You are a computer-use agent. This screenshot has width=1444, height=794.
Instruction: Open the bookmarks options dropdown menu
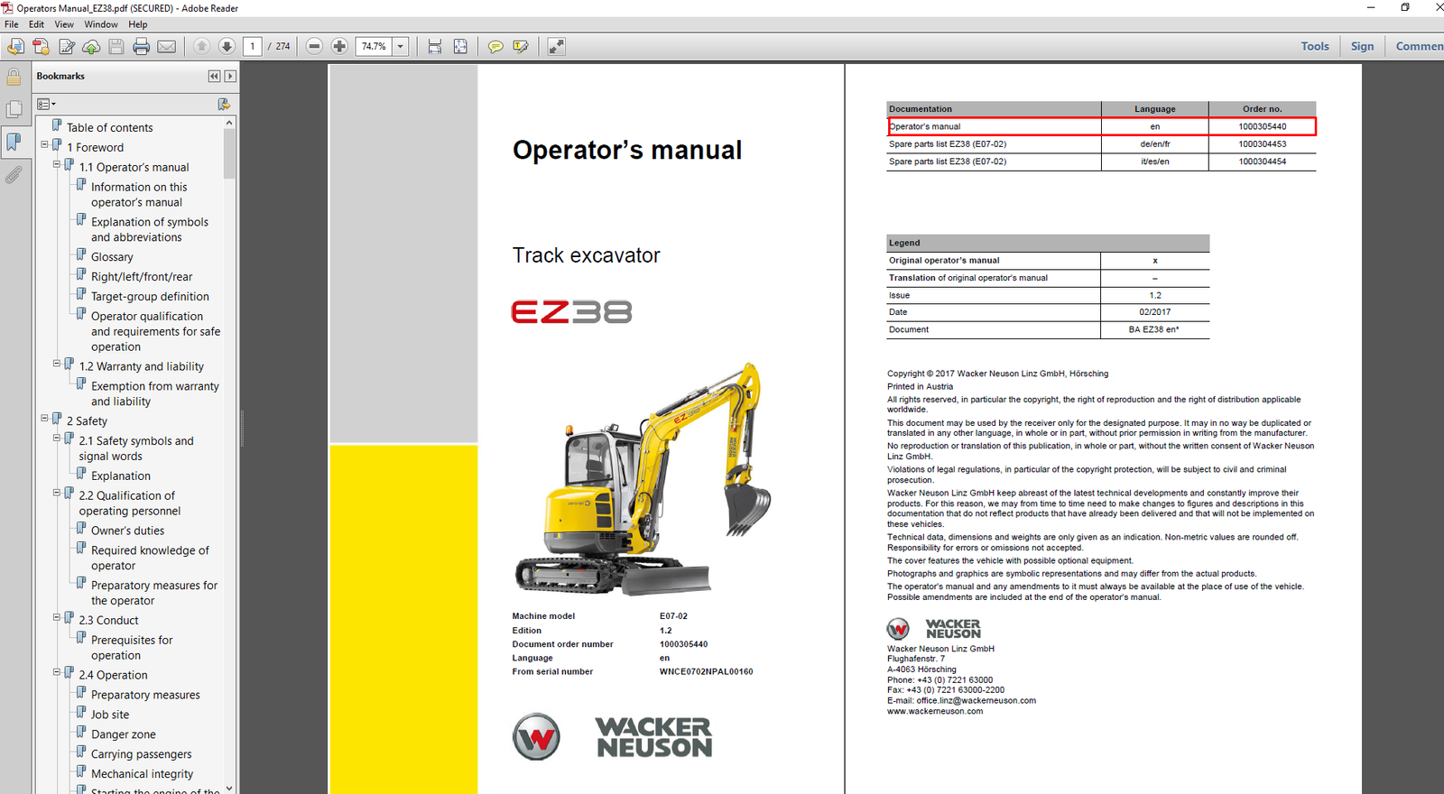[46, 105]
